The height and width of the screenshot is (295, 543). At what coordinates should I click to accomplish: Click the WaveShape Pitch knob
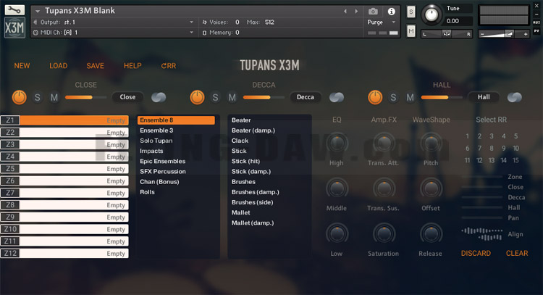[x=432, y=144]
